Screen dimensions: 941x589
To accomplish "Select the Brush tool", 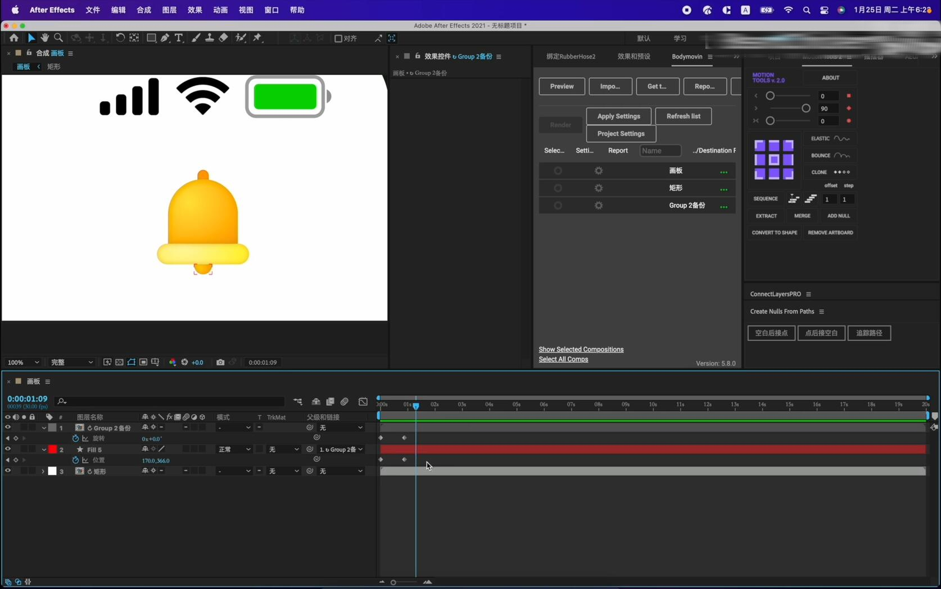I will click(x=196, y=38).
